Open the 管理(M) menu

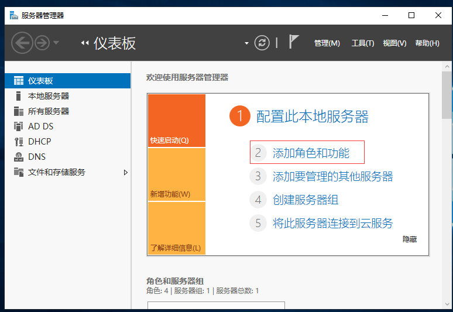click(x=327, y=43)
